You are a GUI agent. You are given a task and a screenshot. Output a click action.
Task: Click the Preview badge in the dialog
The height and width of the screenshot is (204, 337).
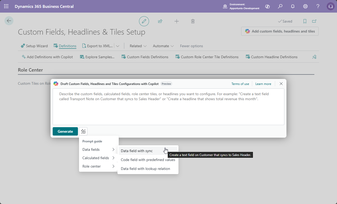tap(166, 84)
